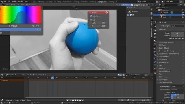185x104 pixels.
Task: Open the Modifiers wrench tab
Action: tap(155, 52)
